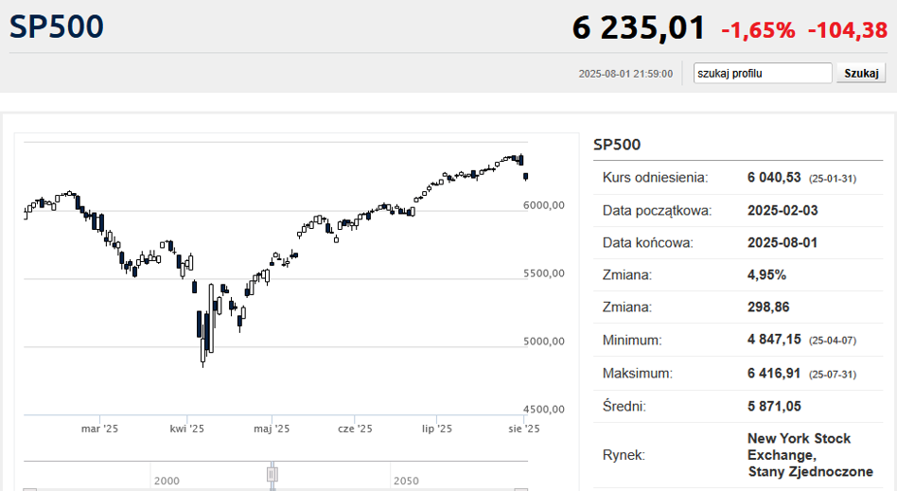Click the minimum value 4 847,15
897x491 pixels.
coord(774,340)
